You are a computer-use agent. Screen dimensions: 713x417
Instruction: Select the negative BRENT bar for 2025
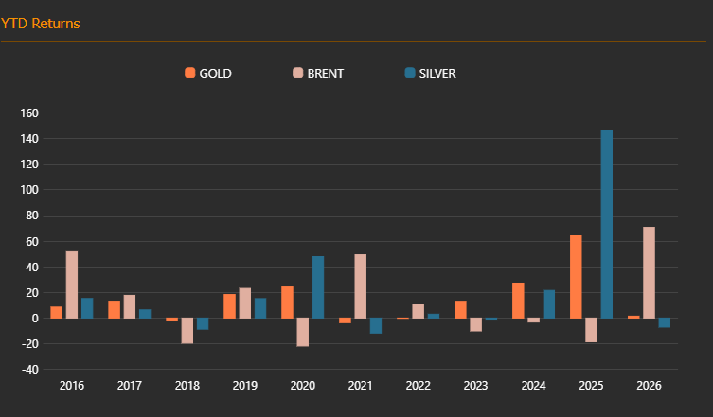[x=591, y=330]
